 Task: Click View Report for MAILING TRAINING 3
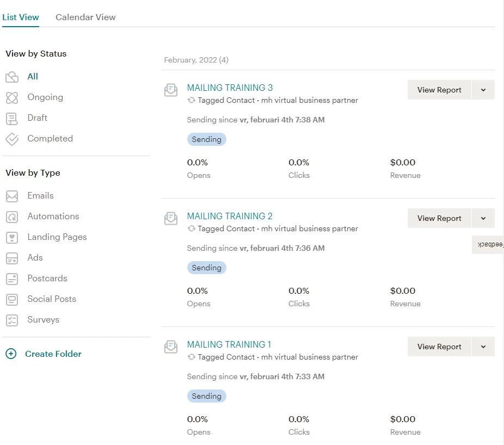click(439, 90)
